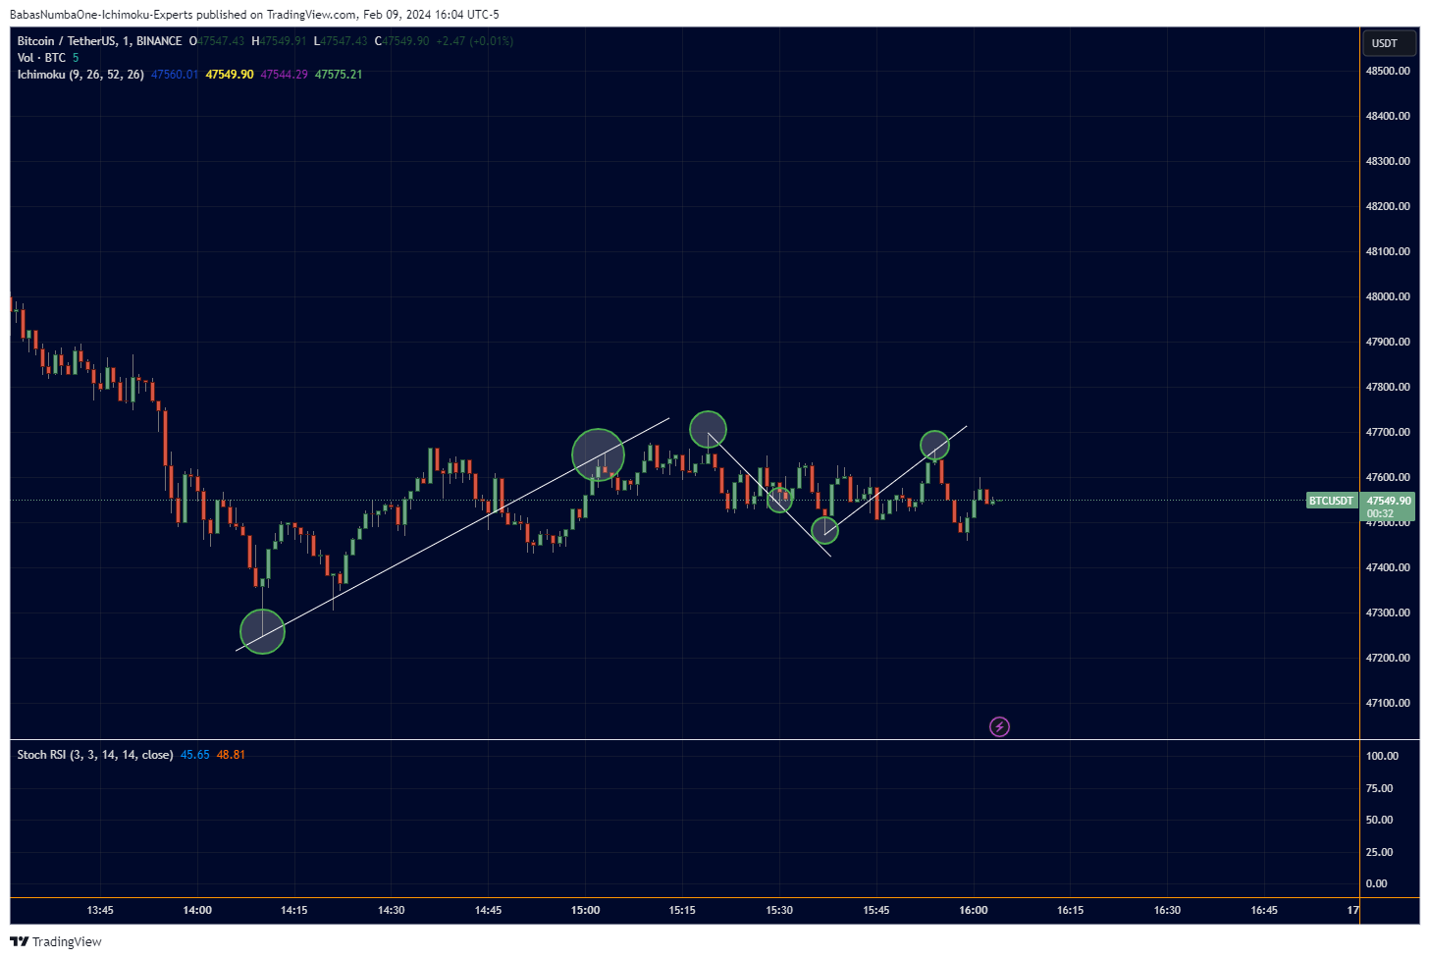Image resolution: width=1430 pixels, height=959 pixels.
Task: Click the 48500.00 price axis label
Action: [x=1388, y=71]
